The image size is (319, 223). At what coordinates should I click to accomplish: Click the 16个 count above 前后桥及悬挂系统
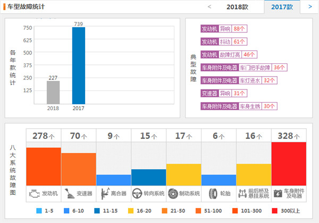point(254,136)
